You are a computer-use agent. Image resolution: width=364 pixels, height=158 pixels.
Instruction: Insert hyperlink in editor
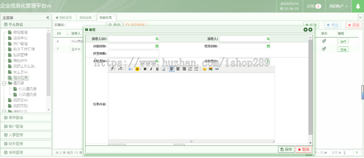pyautogui.click(x=217, y=69)
